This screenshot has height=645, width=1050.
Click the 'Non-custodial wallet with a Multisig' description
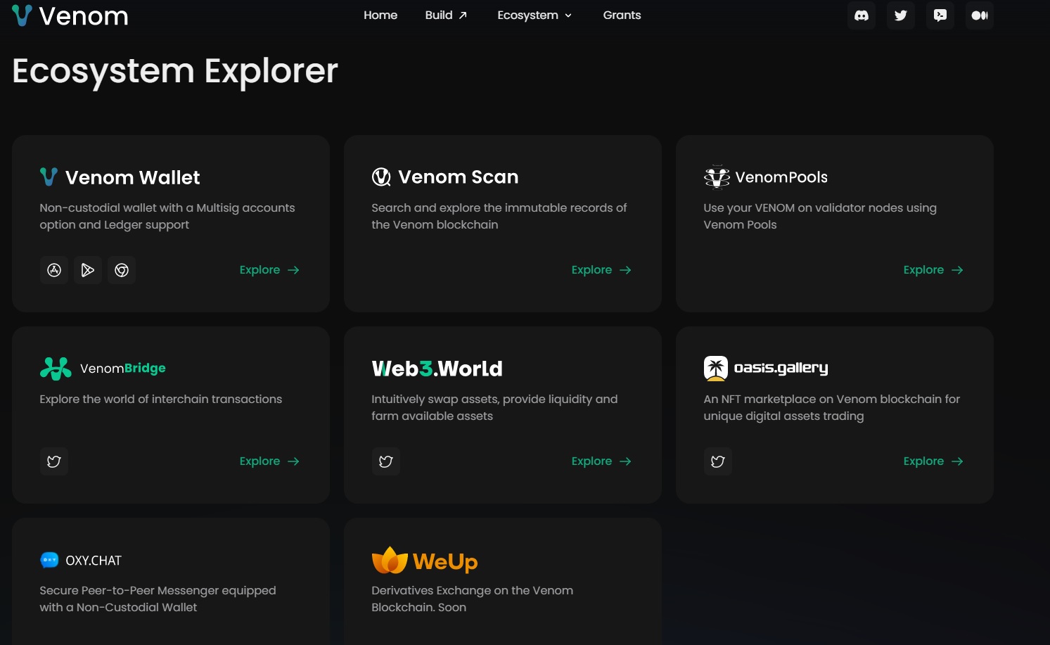pyautogui.click(x=167, y=216)
